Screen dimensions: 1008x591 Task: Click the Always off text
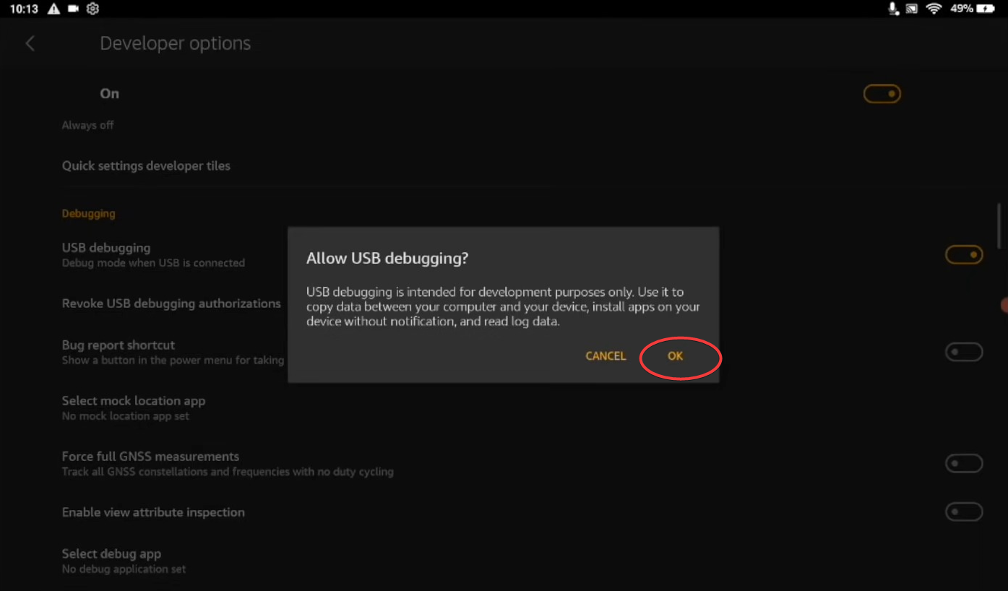point(87,125)
